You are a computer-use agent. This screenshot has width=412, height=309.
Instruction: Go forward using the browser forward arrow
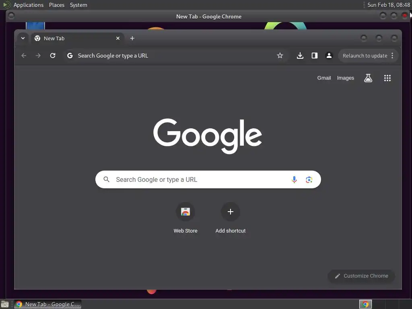click(38, 56)
